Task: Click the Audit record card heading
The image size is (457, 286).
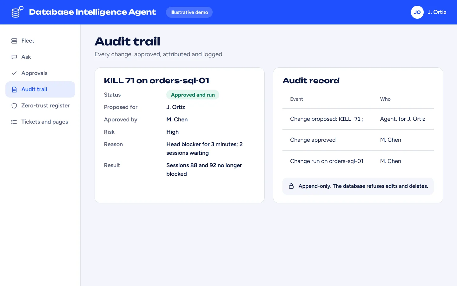Action: [311, 81]
